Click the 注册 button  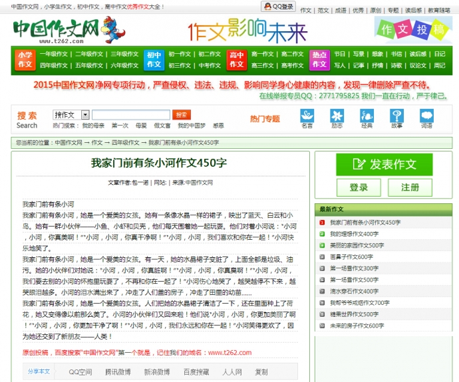click(x=410, y=187)
